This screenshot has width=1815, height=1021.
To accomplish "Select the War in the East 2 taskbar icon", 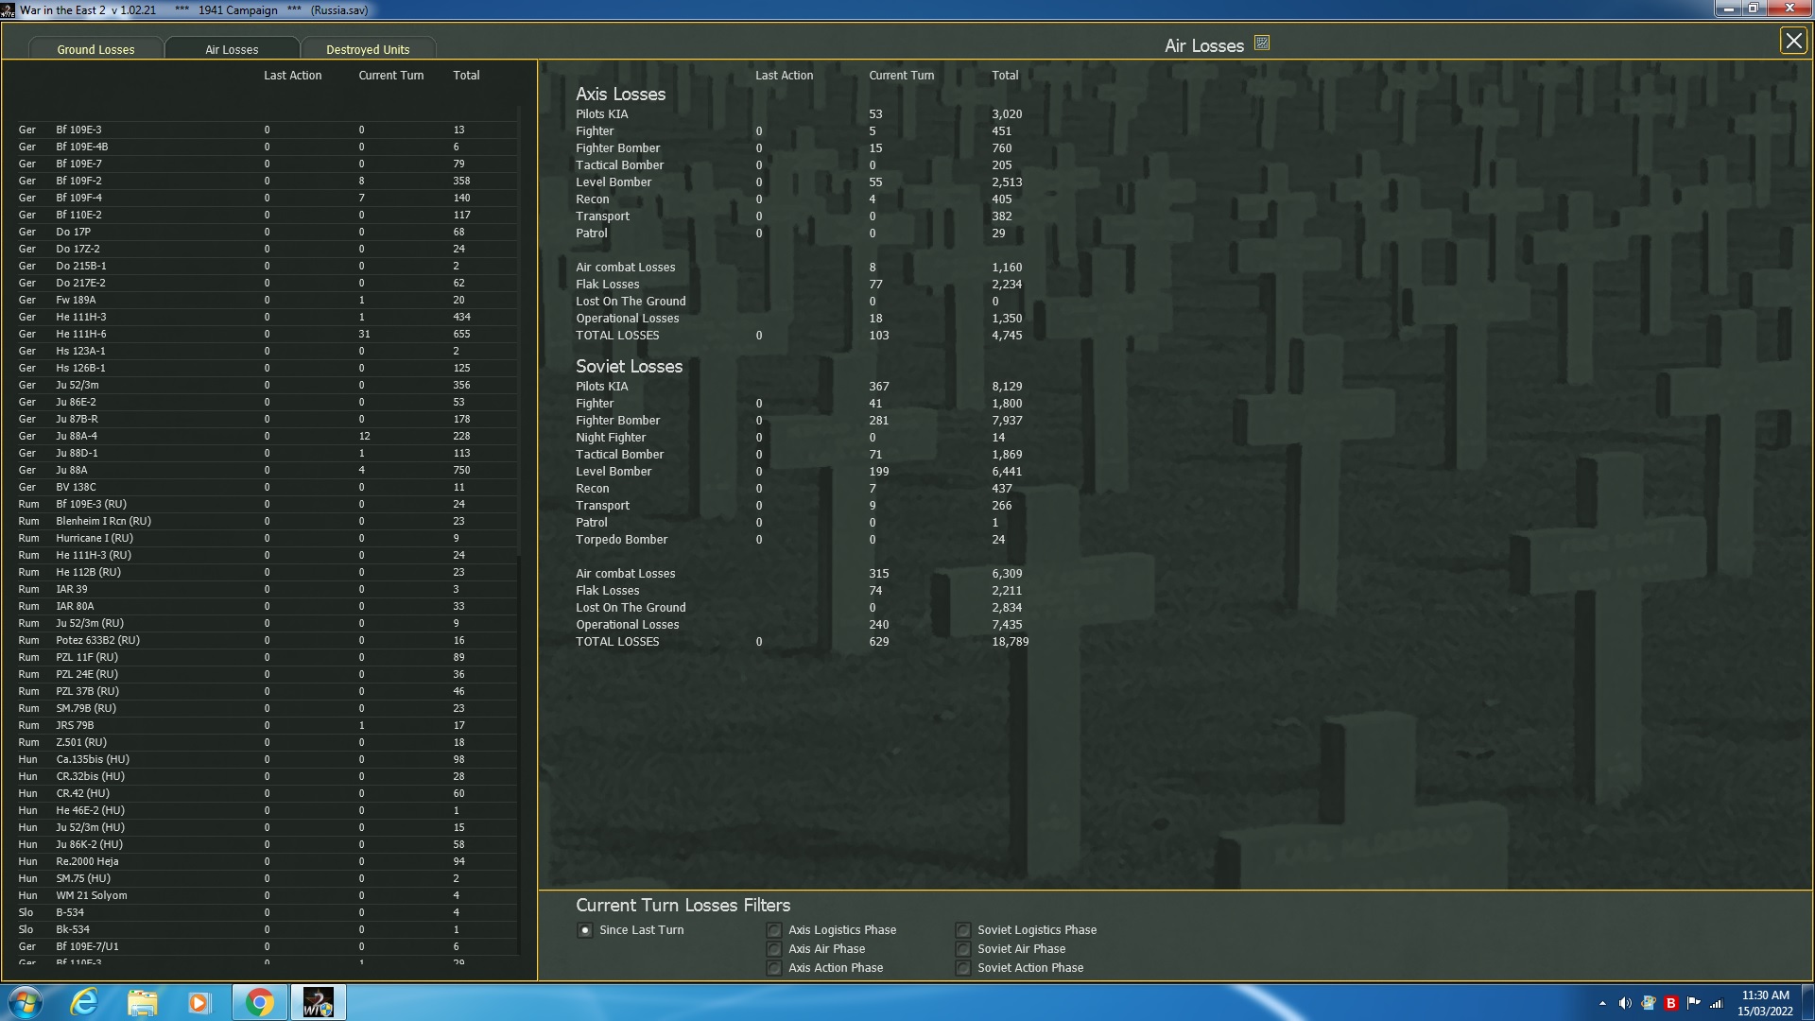I will (319, 1002).
